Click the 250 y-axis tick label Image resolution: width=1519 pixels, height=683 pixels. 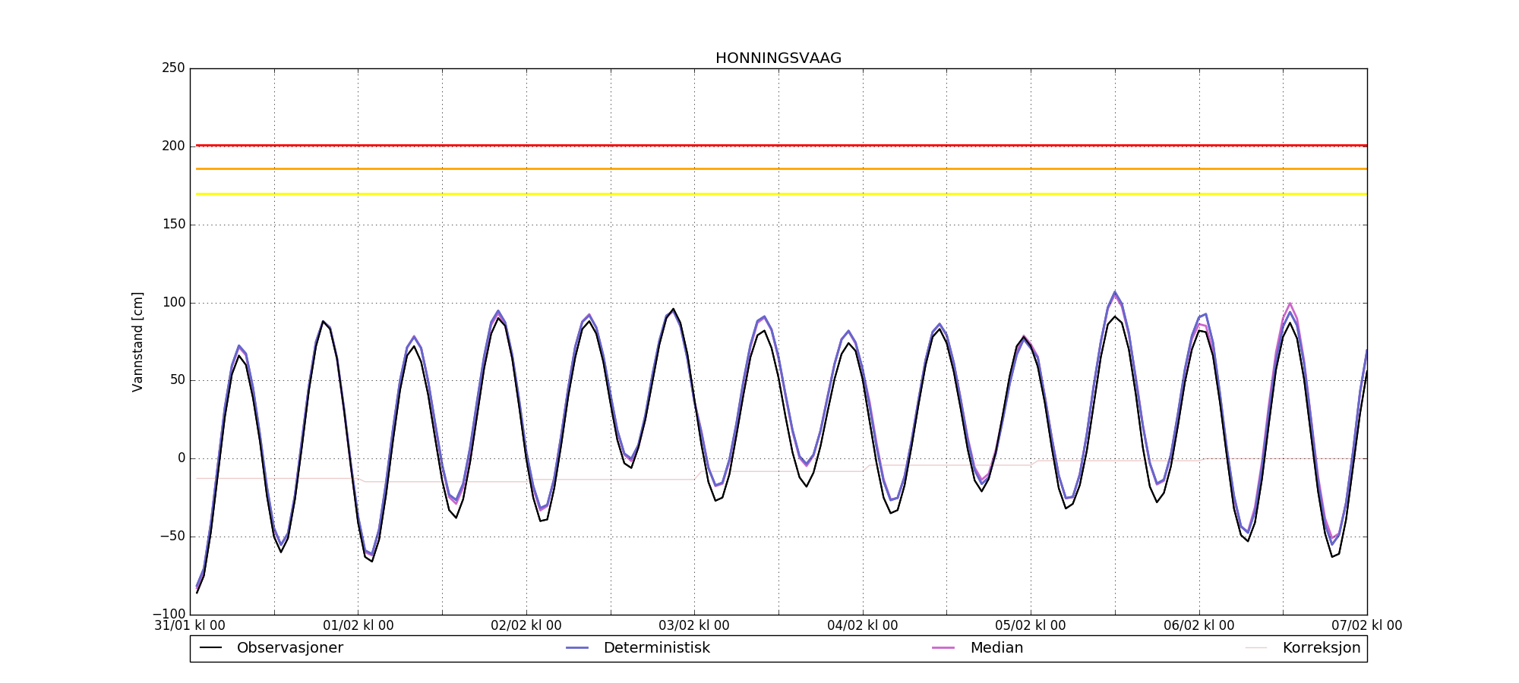[x=173, y=68]
